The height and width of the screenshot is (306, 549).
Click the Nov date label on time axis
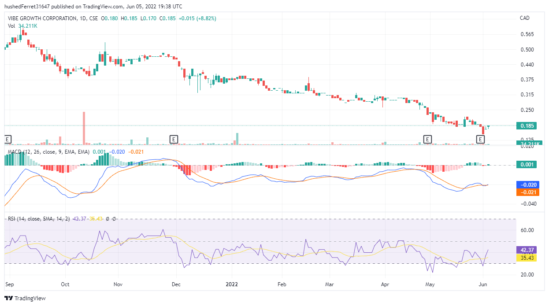[x=118, y=284]
